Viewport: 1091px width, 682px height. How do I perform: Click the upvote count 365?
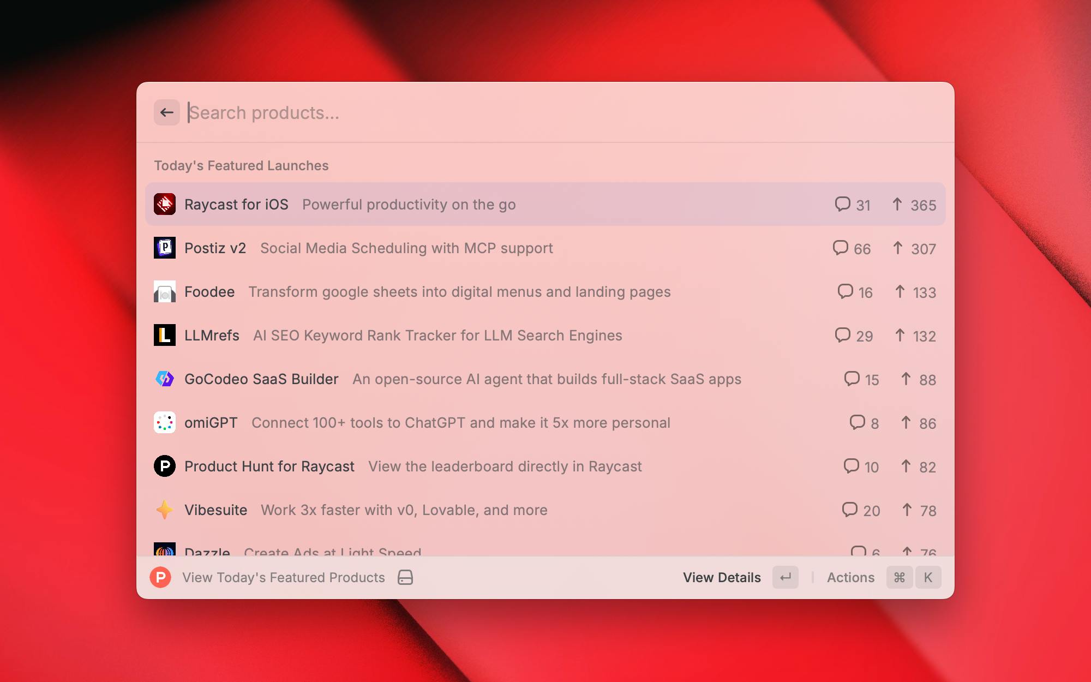(924, 205)
